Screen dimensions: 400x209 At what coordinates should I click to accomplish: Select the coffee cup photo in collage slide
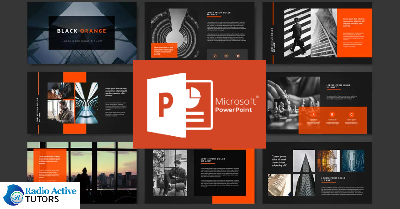pos(61,91)
